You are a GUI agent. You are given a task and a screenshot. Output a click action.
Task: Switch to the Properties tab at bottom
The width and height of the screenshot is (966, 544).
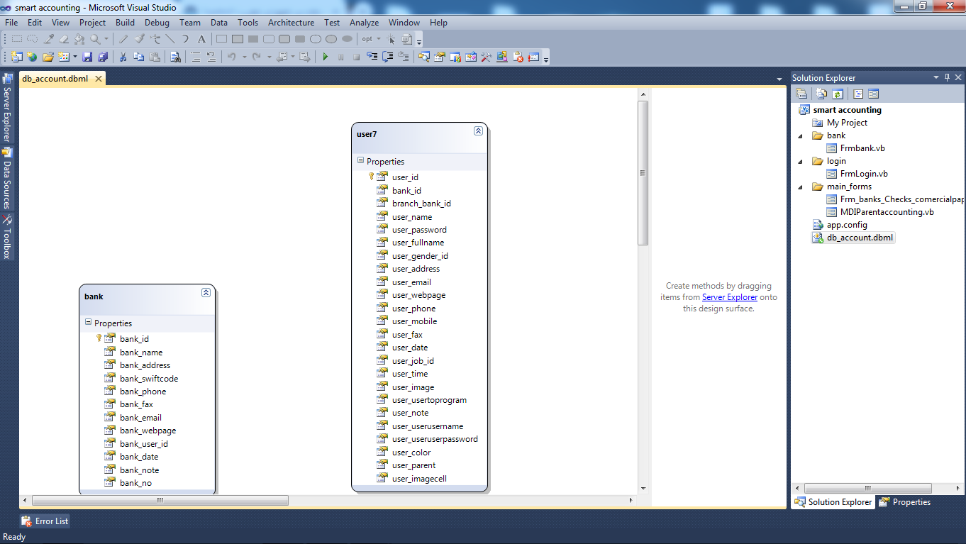click(905, 502)
